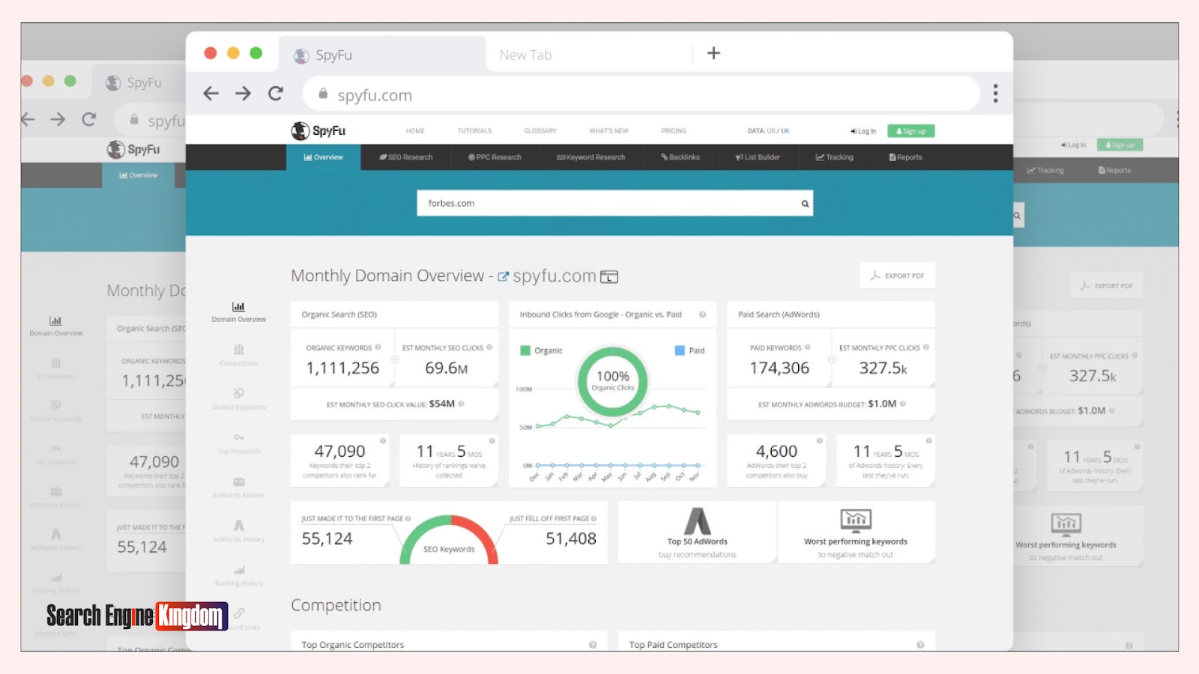
Task: Open Reports tab in the right background window
Action: pyautogui.click(x=1114, y=170)
